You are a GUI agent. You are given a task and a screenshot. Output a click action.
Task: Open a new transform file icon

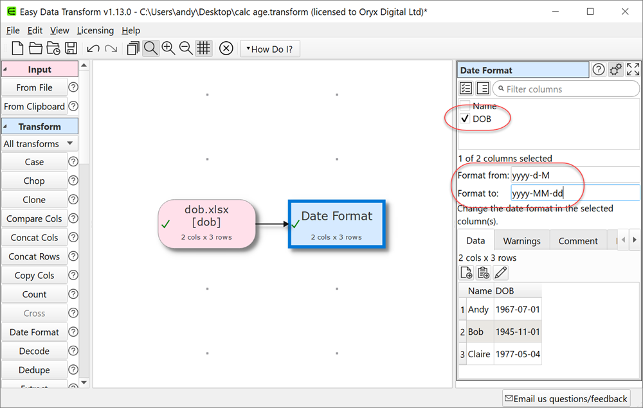(x=17, y=48)
